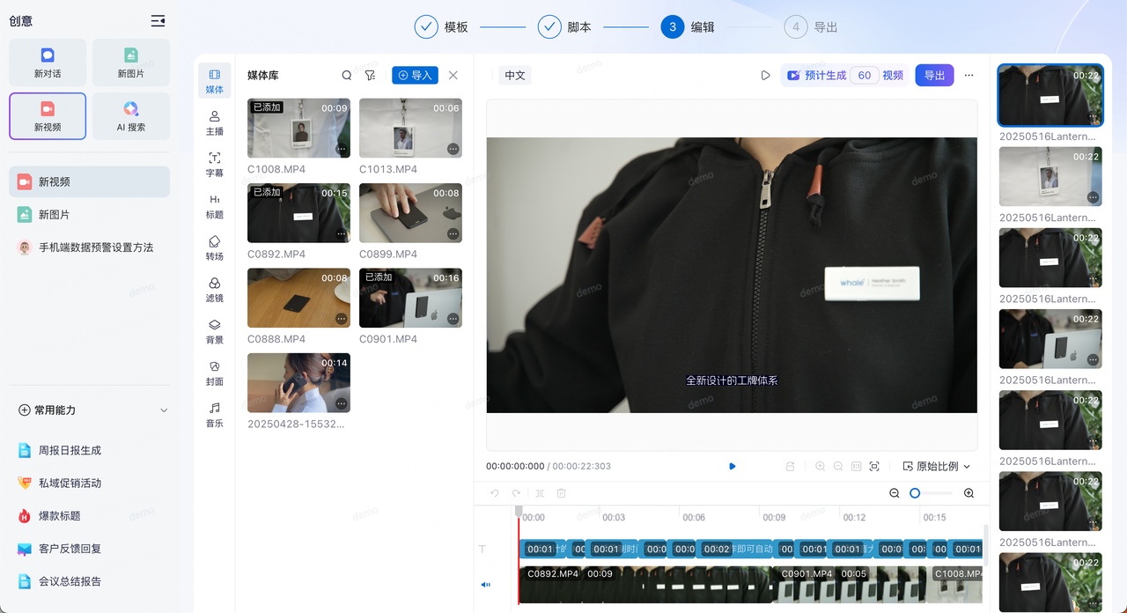This screenshot has width=1127, height=613.
Task: Open the 字幕 subtitles panel
Action: [214, 164]
